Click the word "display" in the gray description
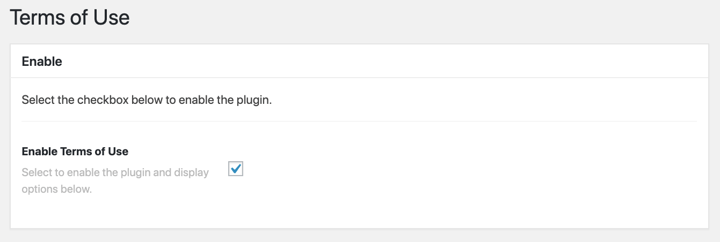720x242 pixels. point(191,173)
